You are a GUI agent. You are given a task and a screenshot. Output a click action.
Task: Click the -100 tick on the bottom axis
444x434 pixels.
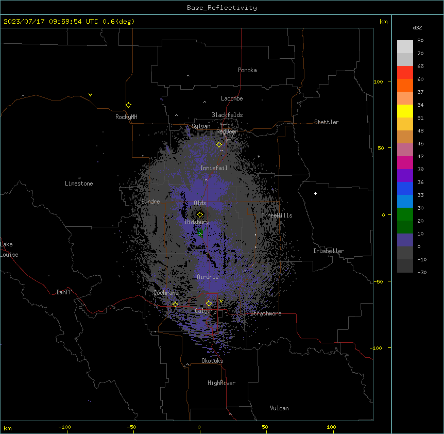(x=64, y=427)
